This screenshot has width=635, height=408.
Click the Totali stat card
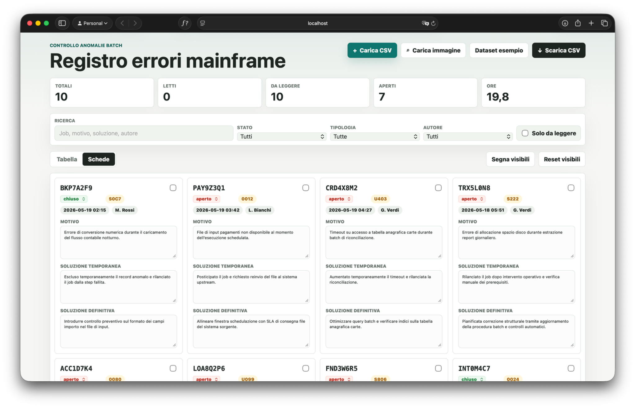point(102,93)
